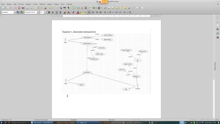Screen dimensions: 220x124
Task: Apply yellow highlighting color button
Action: click(83, 12)
